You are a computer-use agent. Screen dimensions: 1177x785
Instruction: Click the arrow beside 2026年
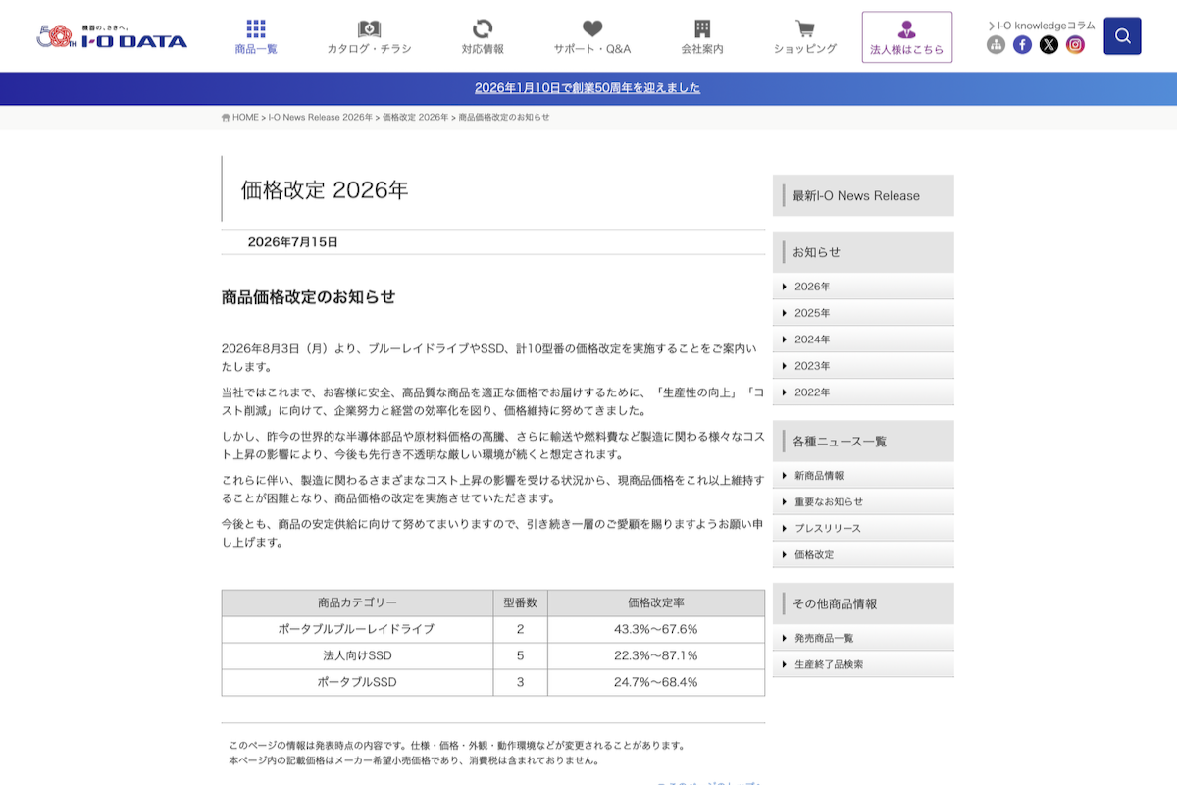click(785, 287)
